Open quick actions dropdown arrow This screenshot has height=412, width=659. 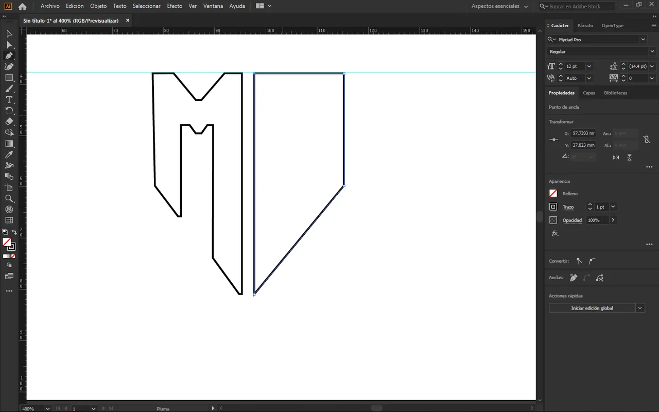click(640, 308)
